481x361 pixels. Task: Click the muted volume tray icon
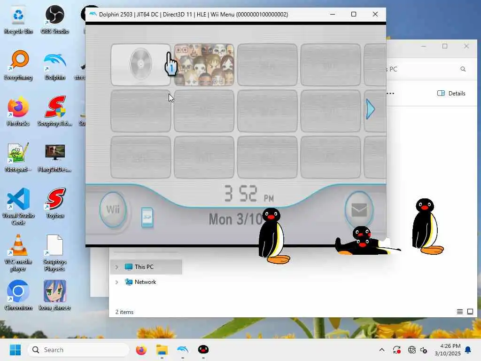[424, 350]
